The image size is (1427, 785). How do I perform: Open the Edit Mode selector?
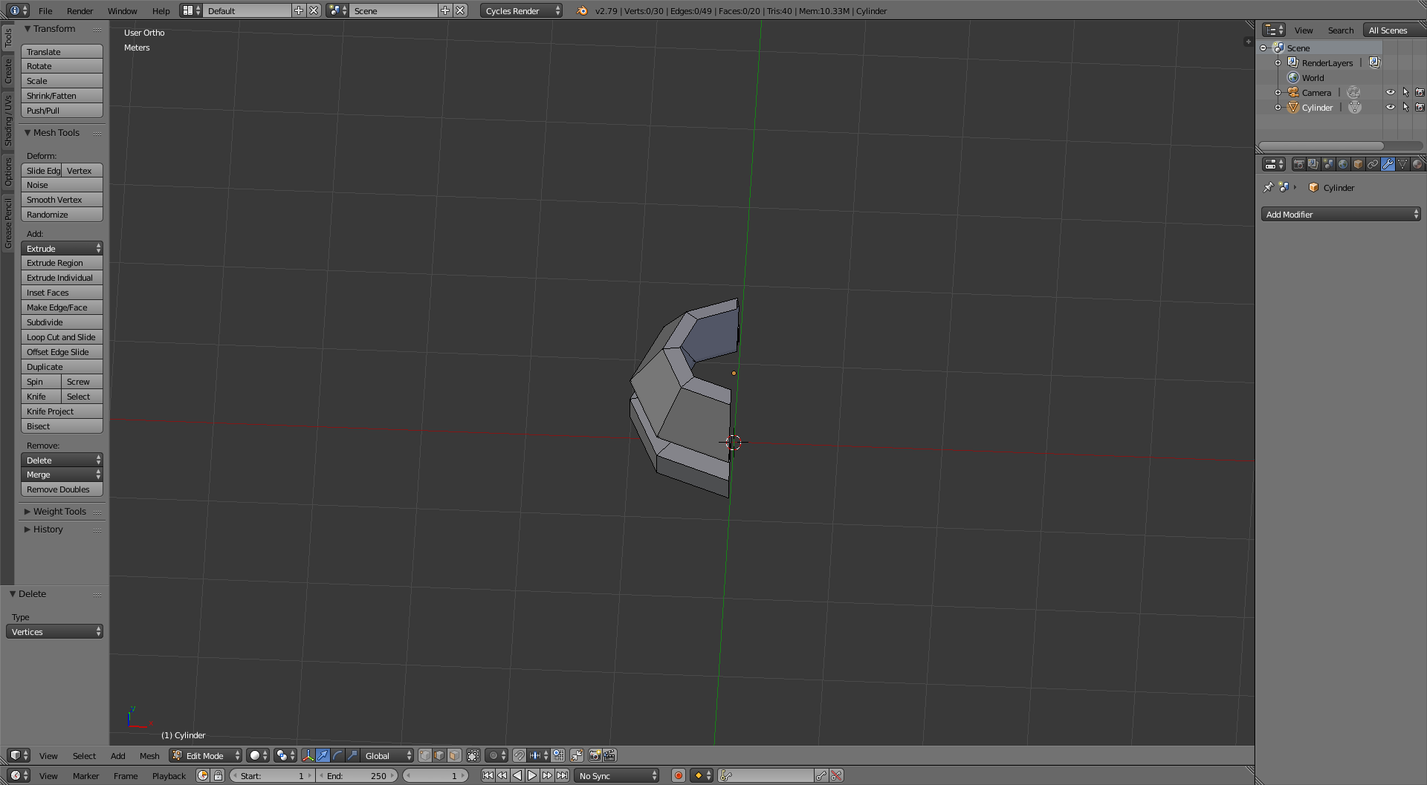pyautogui.click(x=206, y=755)
